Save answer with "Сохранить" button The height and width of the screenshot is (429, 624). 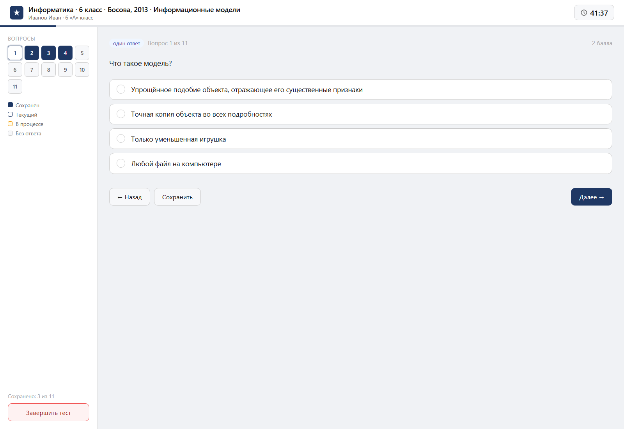point(177,197)
